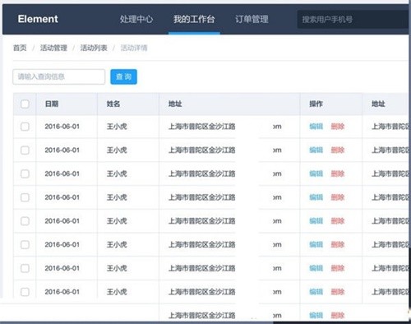Screen dimensions: 411x324
Task: Check the fifth table row's checkbox
Action: 25,221
